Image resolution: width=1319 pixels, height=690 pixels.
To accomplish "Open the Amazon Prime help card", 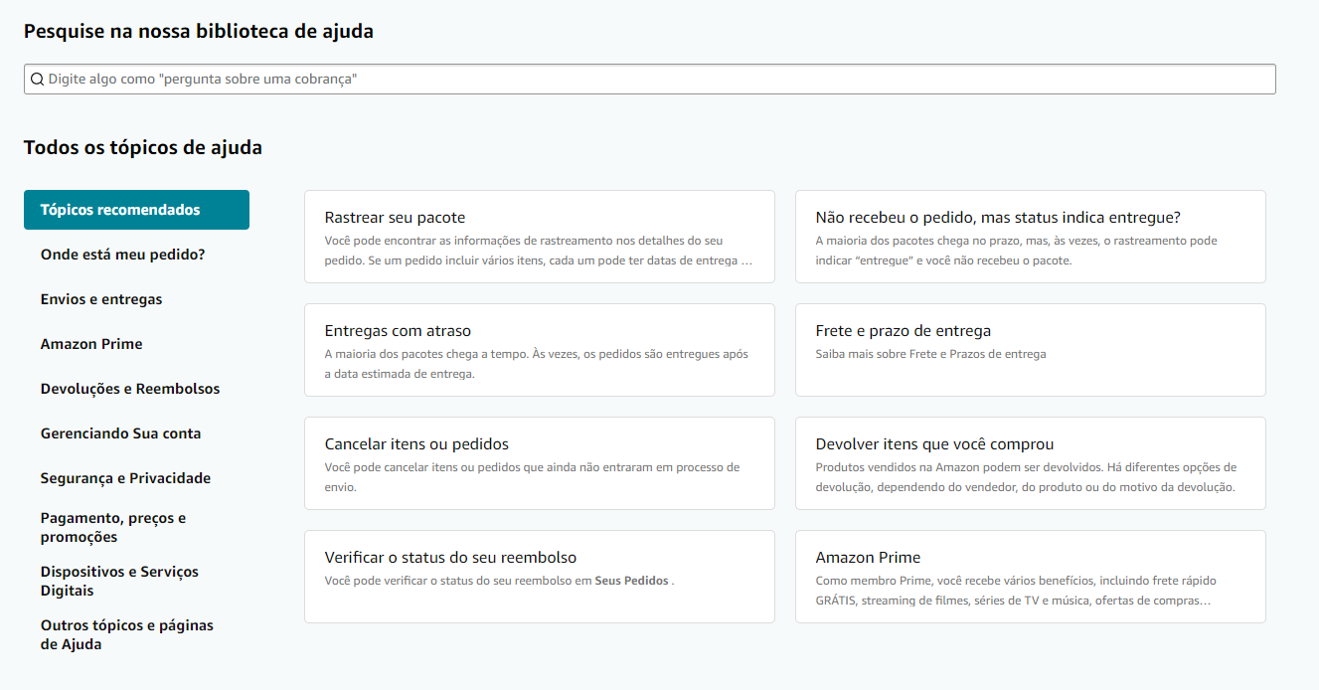I will [x=1031, y=577].
